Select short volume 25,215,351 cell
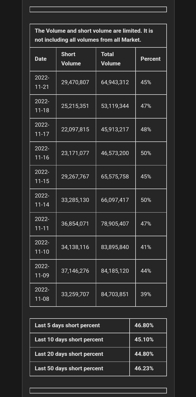This screenshot has height=397, width=196. [76, 106]
